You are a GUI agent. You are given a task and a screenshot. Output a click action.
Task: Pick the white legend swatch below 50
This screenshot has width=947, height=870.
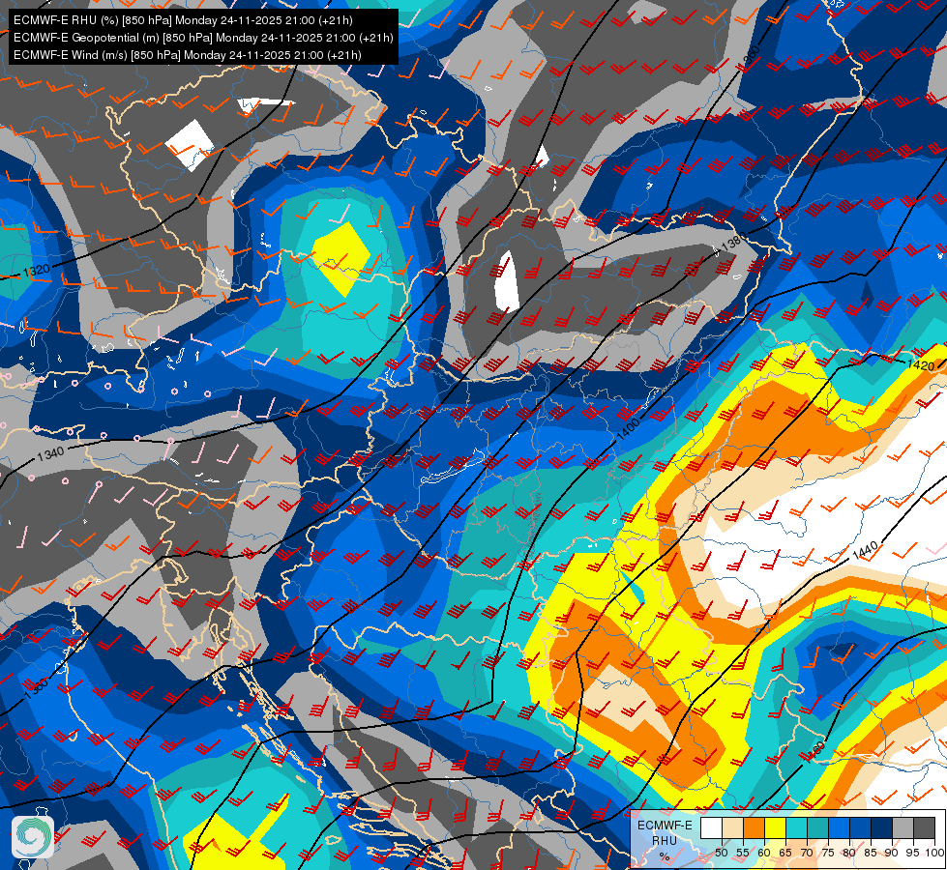point(711,828)
